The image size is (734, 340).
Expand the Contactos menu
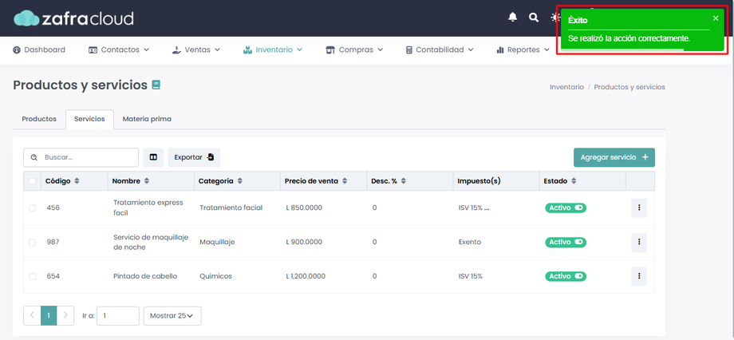pos(119,49)
